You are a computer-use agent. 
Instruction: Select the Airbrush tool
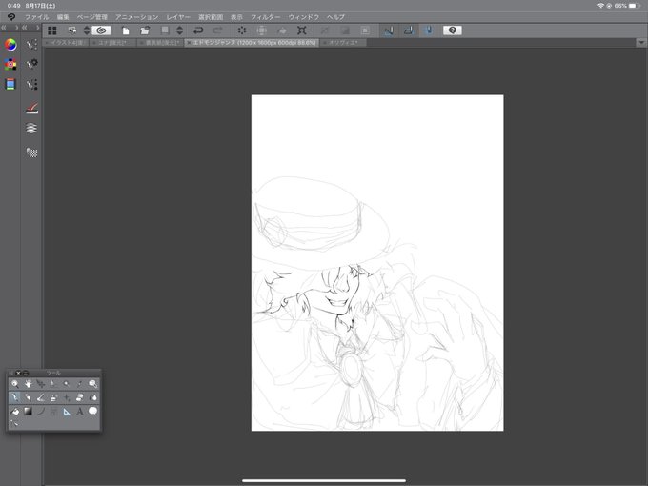coord(53,397)
